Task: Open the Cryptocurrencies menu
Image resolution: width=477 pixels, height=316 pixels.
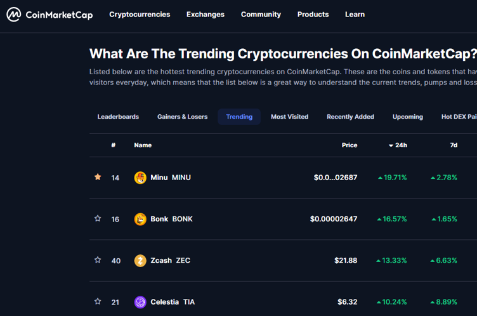Action: pyautogui.click(x=140, y=15)
